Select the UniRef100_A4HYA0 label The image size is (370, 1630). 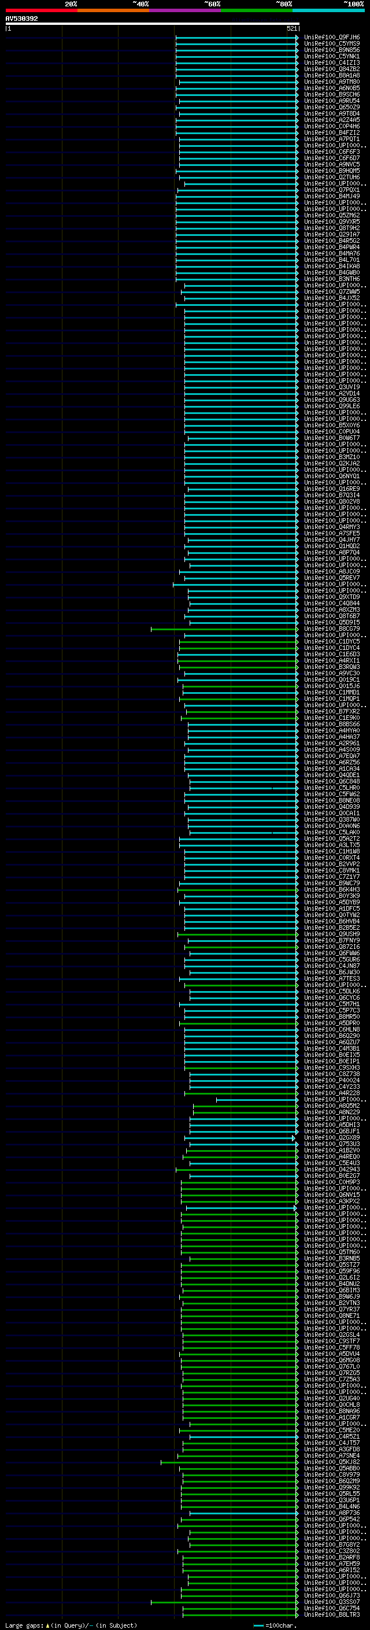tap(331, 730)
